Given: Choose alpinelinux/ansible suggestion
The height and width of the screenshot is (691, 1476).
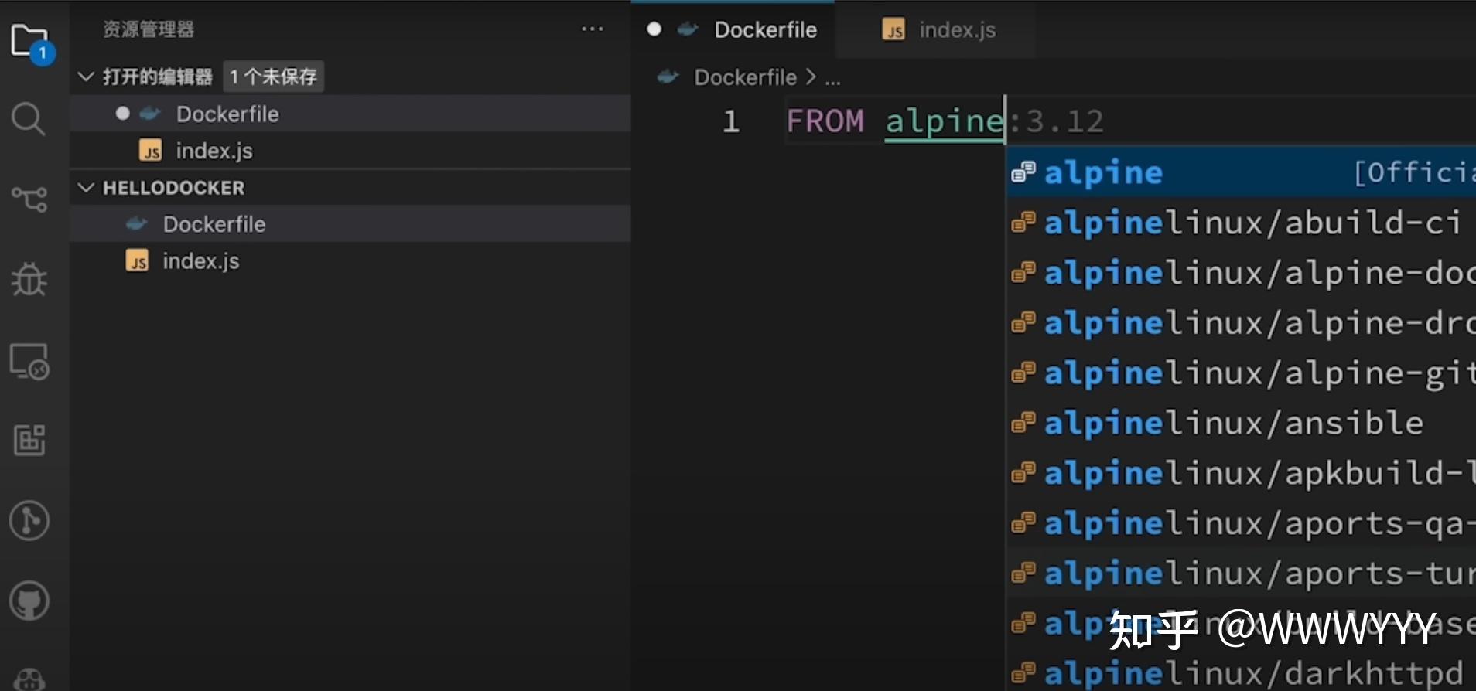Looking at the screenshot, I should [x=1242, y=423].
